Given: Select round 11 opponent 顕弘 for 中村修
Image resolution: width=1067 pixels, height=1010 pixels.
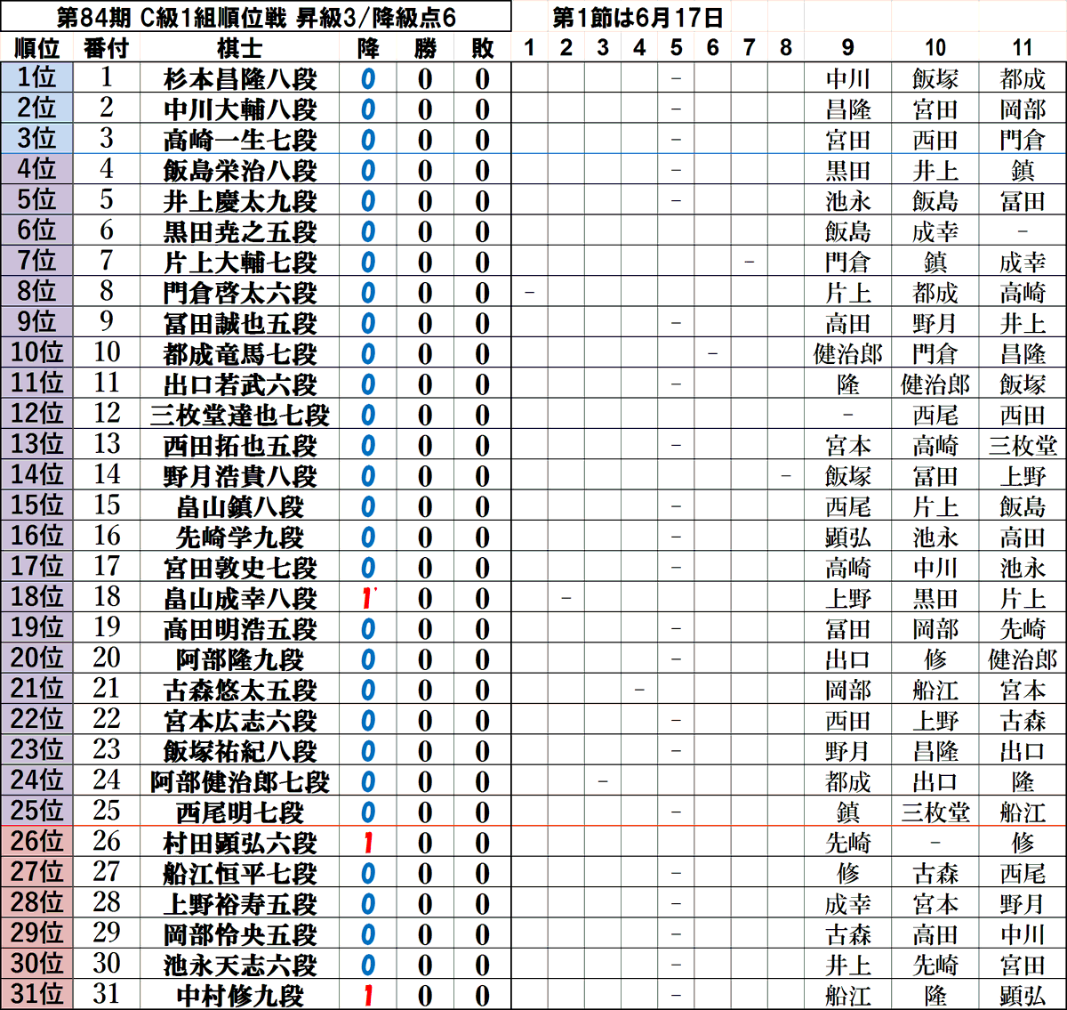Looking at the screenshot, I should pos(1023,995).
